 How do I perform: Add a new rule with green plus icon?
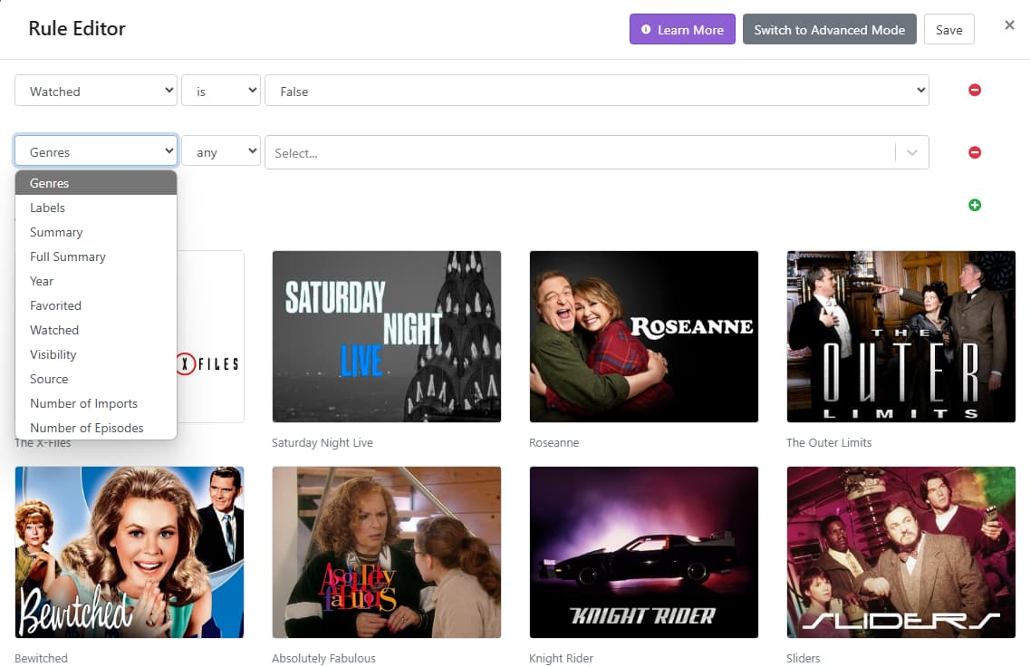975,205
